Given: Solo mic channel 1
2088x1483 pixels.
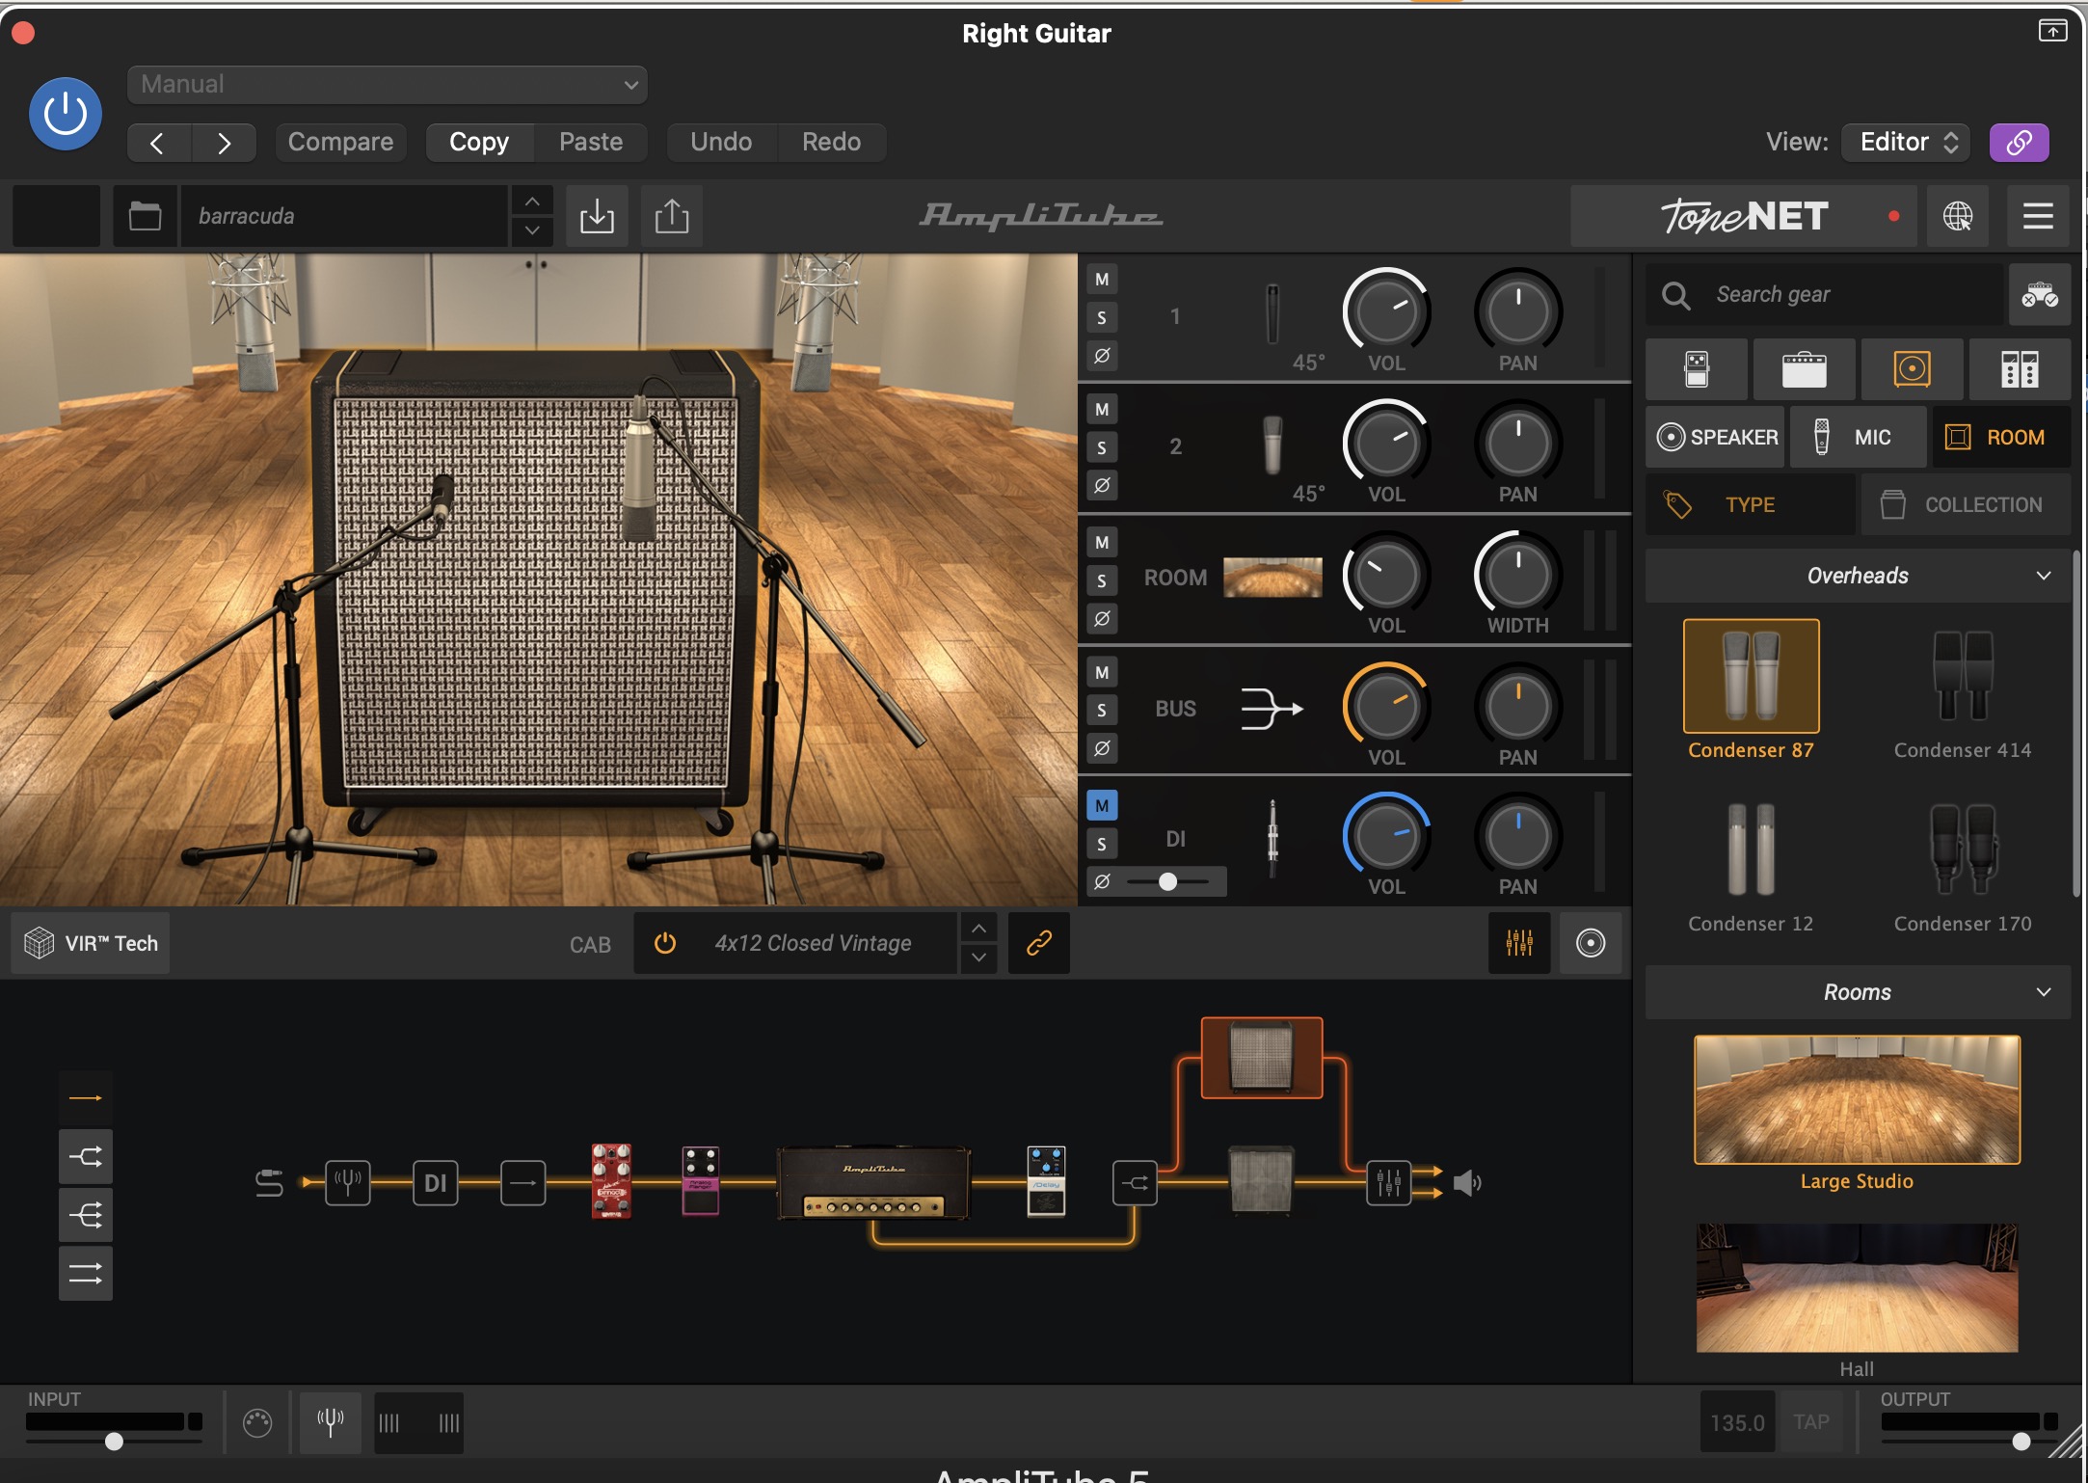Looking at the screenshot, I should click(1102, 317).
